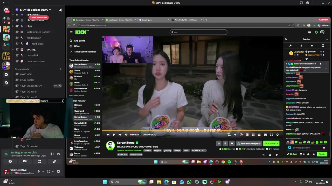
Task: Open taskbar weather widget showing 11°C
Action: (9, 182)
